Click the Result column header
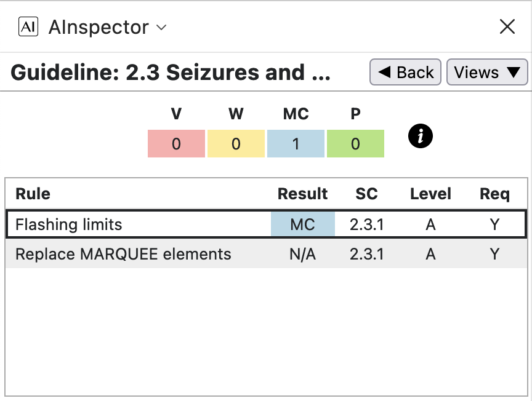Viewport: 532px width, 401px height. (302, 194)
